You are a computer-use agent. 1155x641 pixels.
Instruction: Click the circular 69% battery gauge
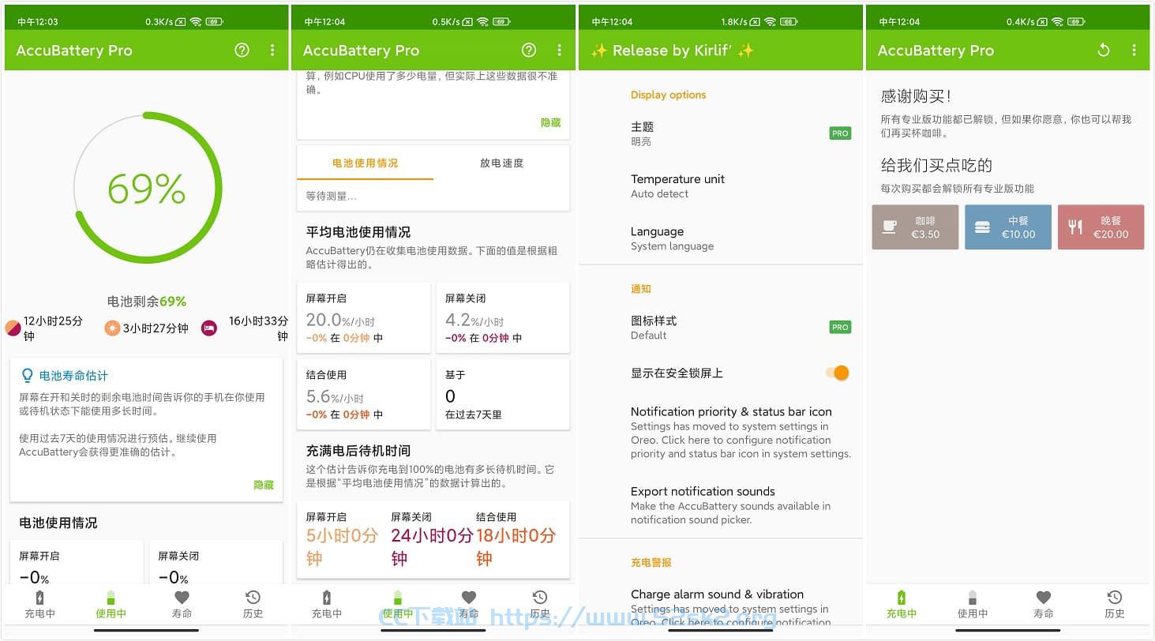click(x=147, y=189)
